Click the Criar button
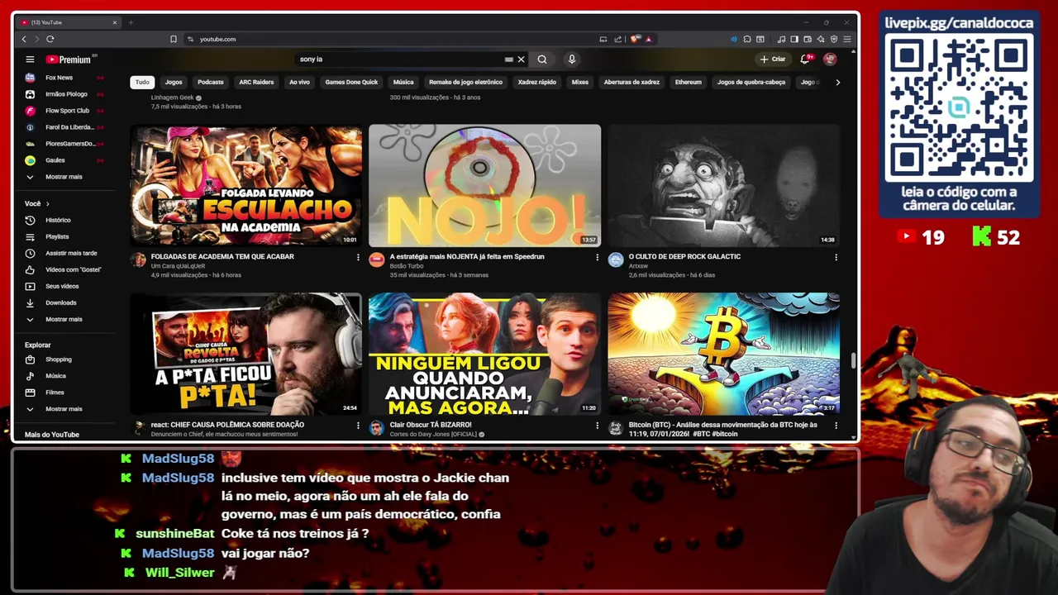 point(773,59)
